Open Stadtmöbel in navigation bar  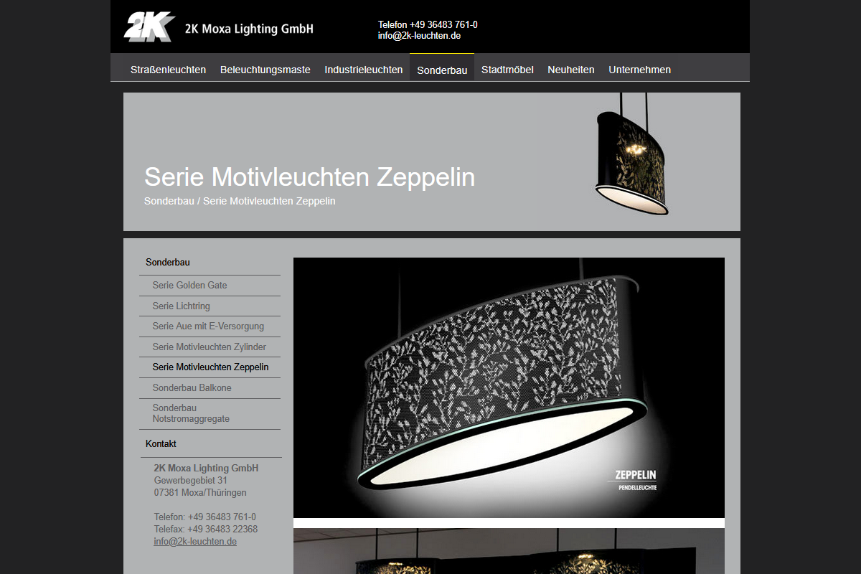click(x=507, y=70)
